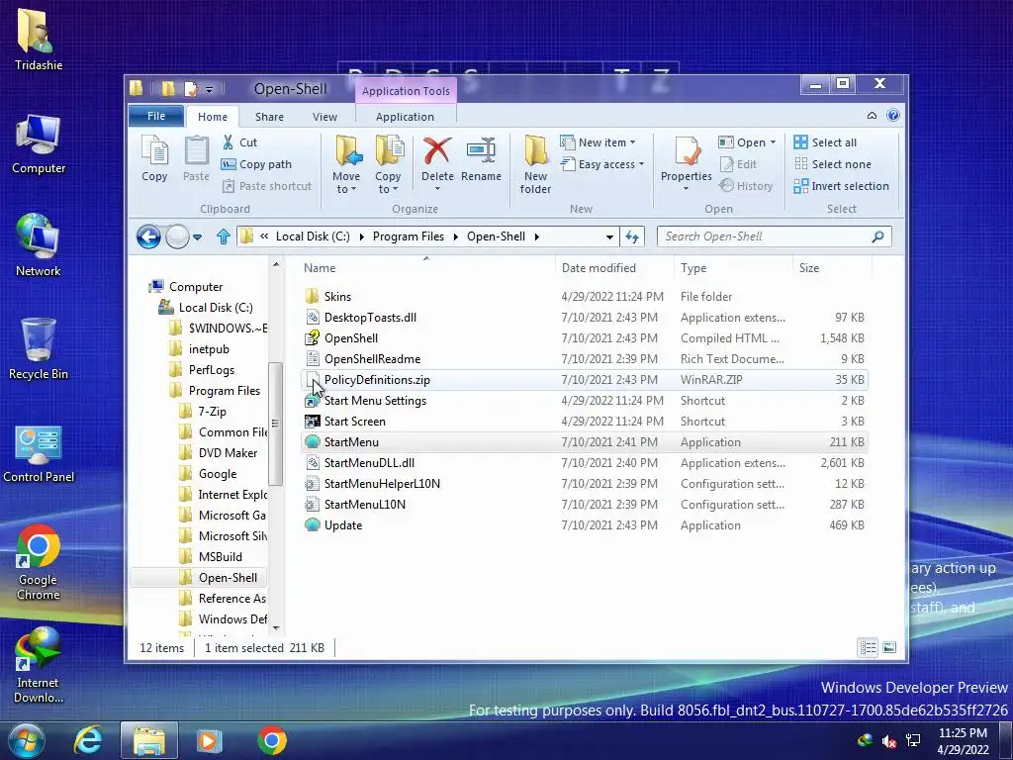Go up one folder level with the Up arrow
1013x760 pixels.
coord(224,237)
